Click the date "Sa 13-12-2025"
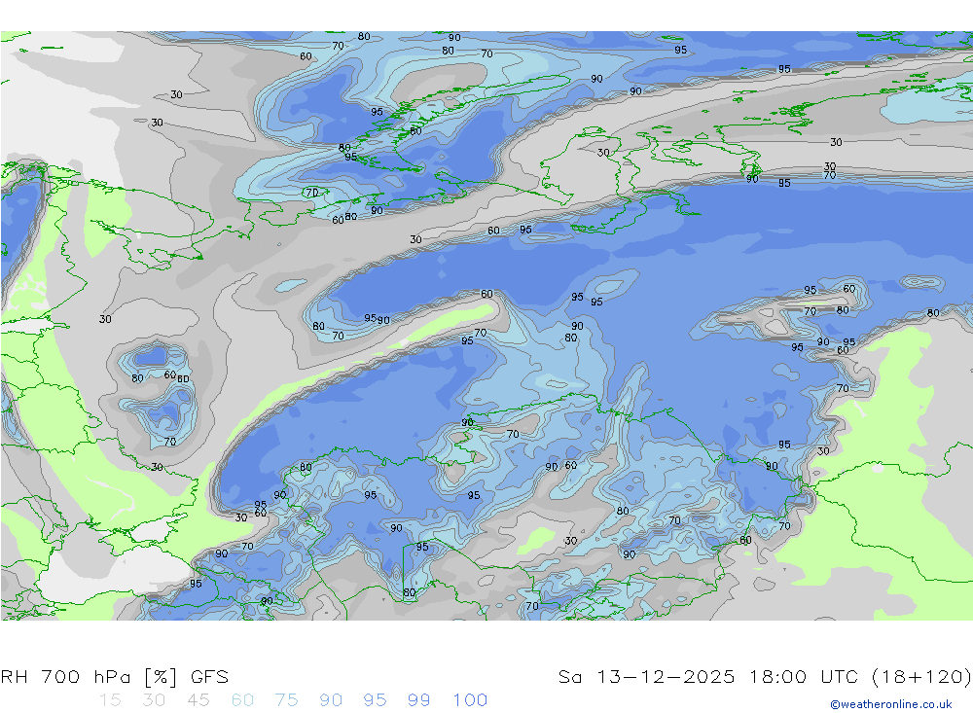The image size is (973, 713). [x=646, y=676]
